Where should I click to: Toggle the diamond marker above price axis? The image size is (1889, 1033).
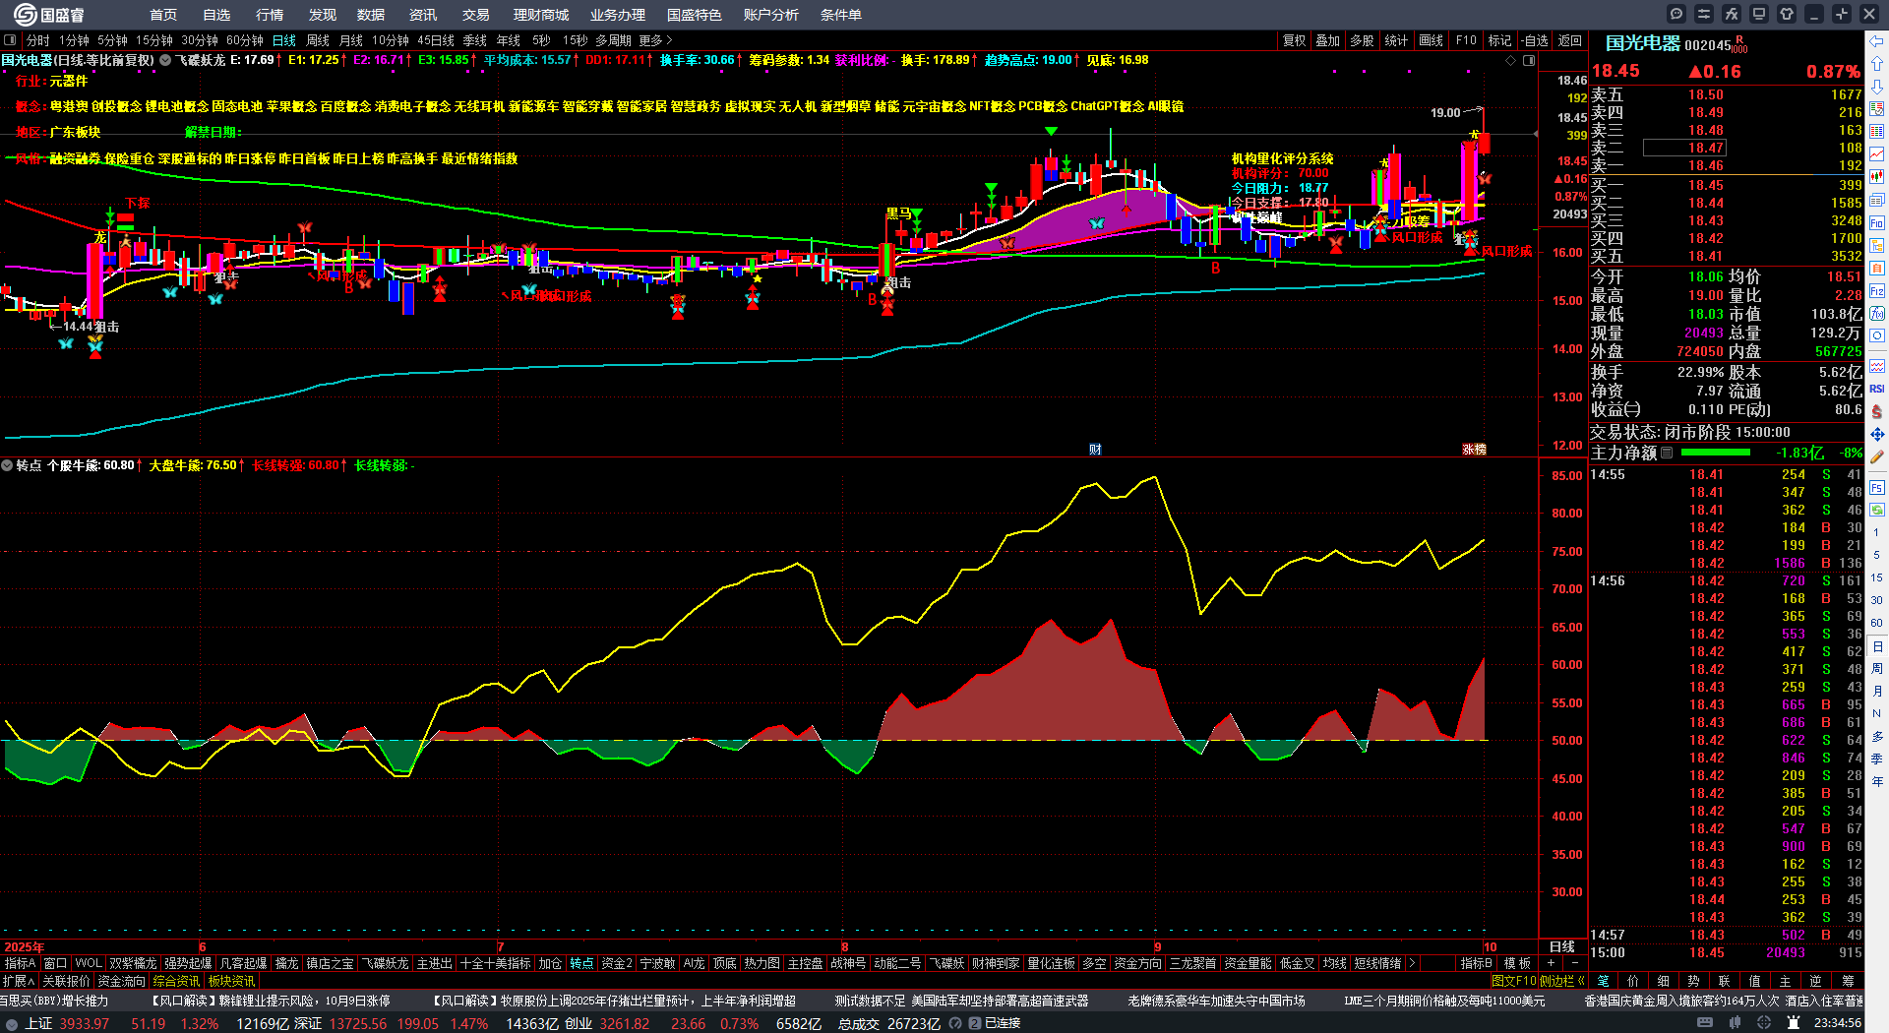click(x=1511, y=60)
